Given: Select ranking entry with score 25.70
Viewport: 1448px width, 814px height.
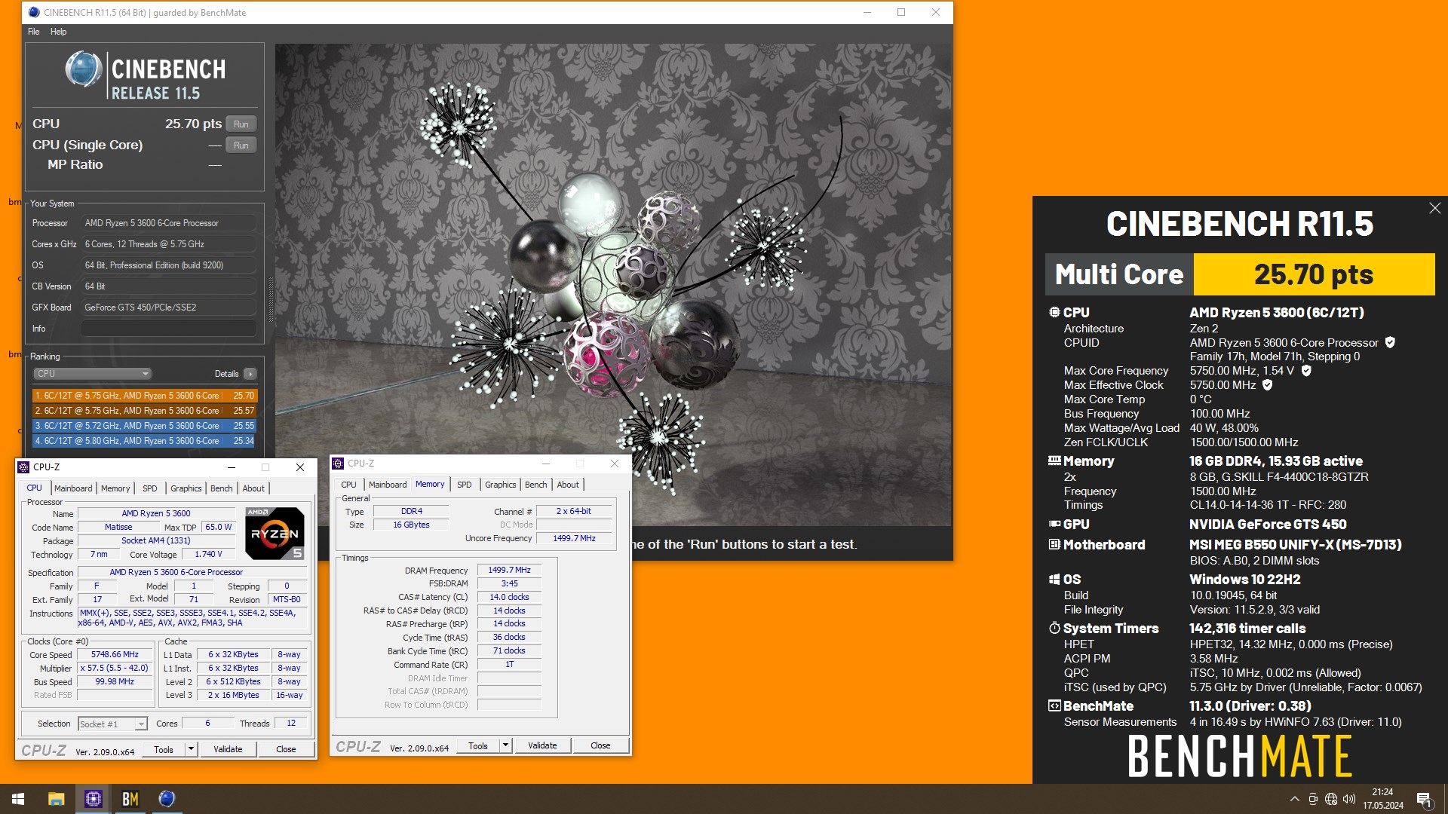Looking at the screenshot, I should [145, 396].
